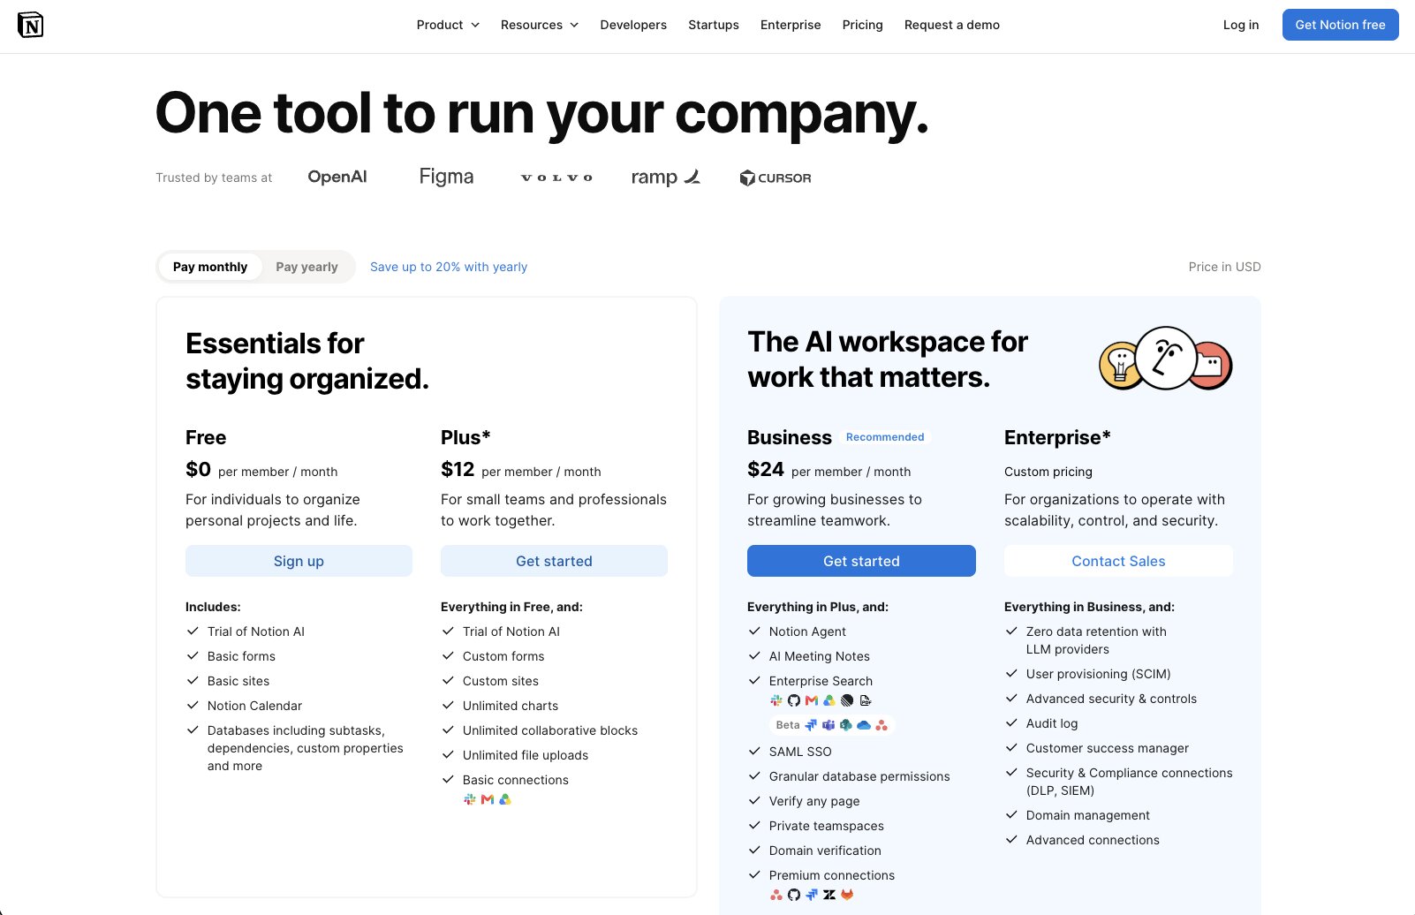Click the Slack icon under Basic connections

(470, 799)
